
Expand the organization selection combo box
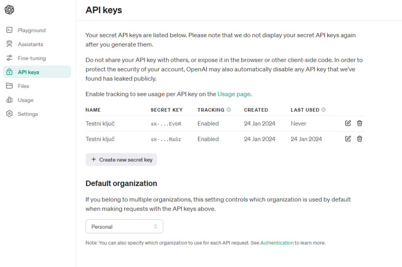coord(124,226)
